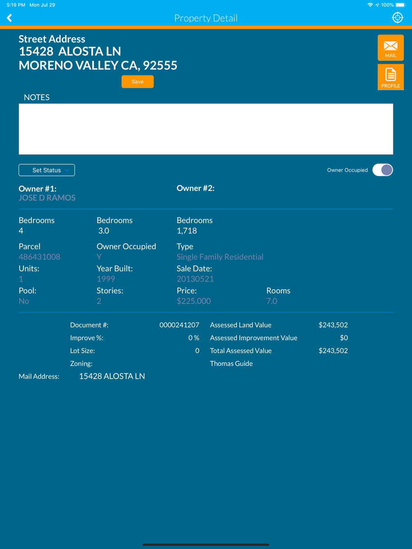
Task: Tap the location arrow status icon
Action: 377,5
